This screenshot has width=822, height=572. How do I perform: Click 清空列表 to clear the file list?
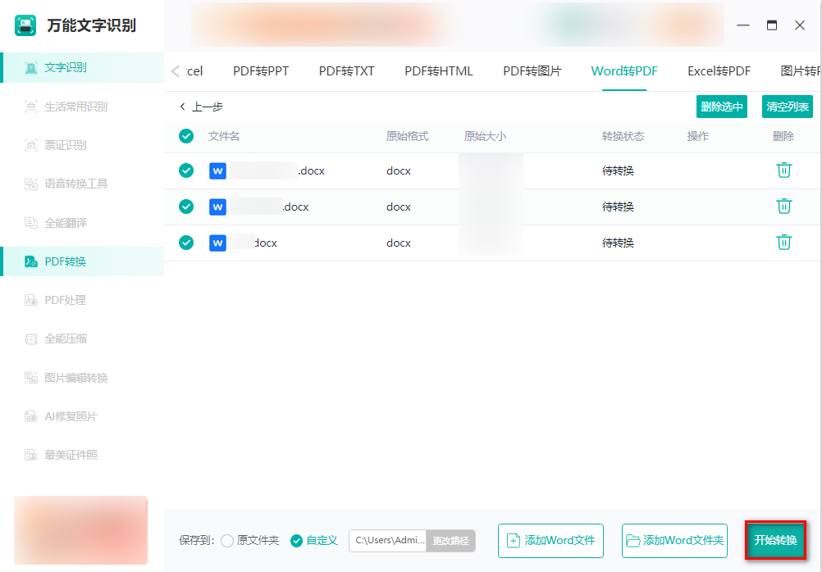pos(787,107)
